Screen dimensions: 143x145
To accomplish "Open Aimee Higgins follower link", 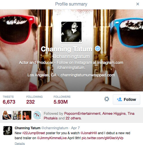I will tap(114, 113).
